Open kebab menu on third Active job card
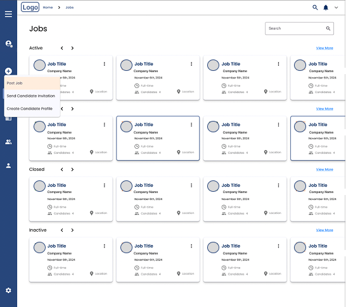 point(278,64)
